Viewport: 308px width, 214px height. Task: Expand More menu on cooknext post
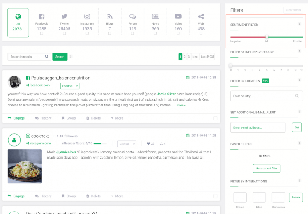point(117,196)
